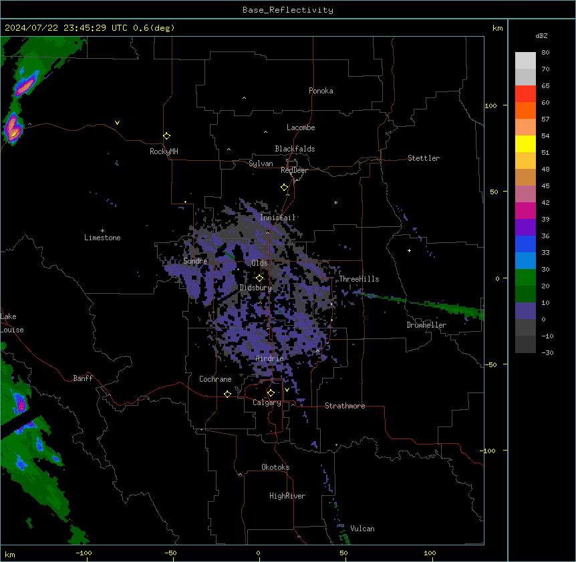
Task: Click the HighRiver town label
Action: [x=287, y=496]
